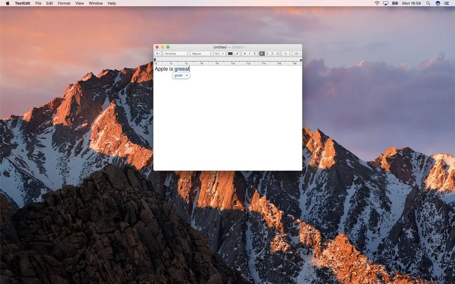Open the Helvetica font family dropdown
The image size is (455, 284).
(176, 53)
